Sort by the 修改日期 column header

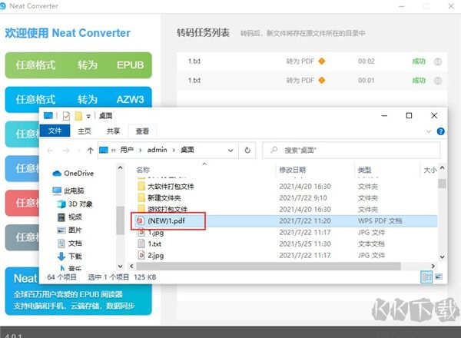292,170
